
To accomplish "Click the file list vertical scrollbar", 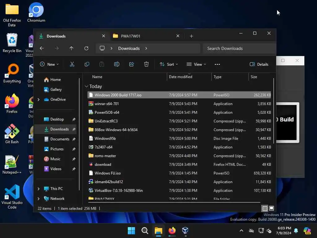I will click(x=274, y=111).
